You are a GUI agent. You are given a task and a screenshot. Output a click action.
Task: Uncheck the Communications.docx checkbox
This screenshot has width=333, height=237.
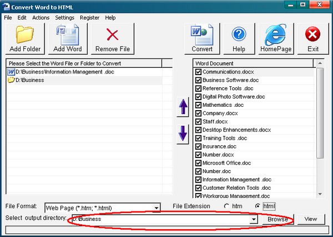point(198,72)
